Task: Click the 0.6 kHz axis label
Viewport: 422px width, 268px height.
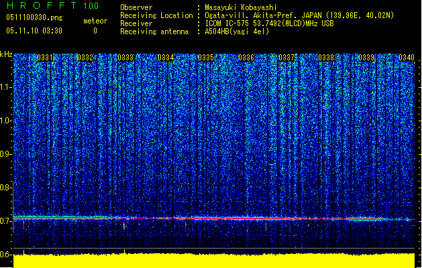Action: point(5,255)
